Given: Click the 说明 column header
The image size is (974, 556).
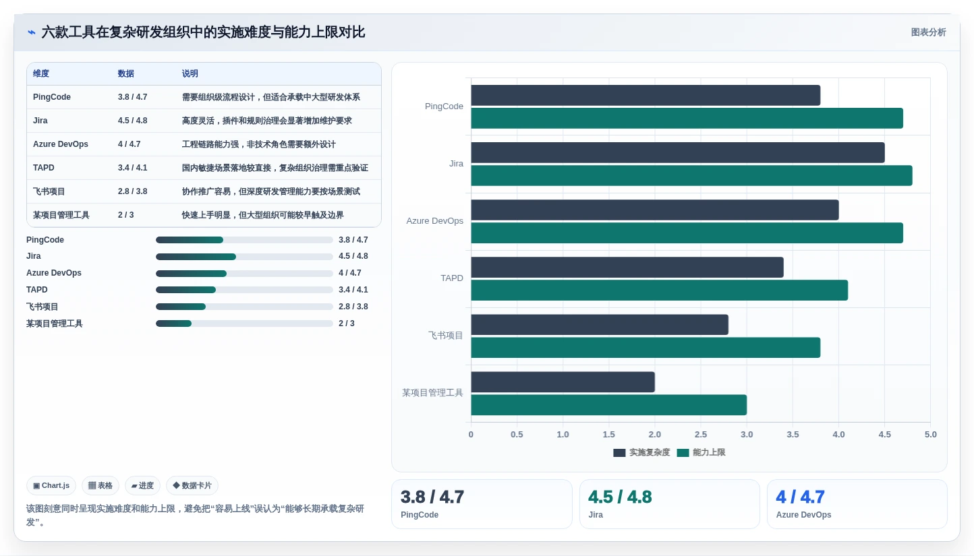Looking at the screenshot, I should point(190,74).
